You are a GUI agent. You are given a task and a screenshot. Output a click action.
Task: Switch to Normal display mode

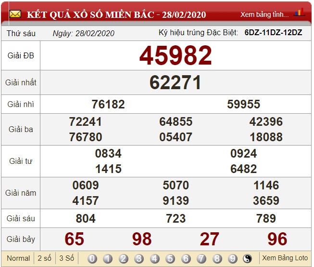click(18, 258)
